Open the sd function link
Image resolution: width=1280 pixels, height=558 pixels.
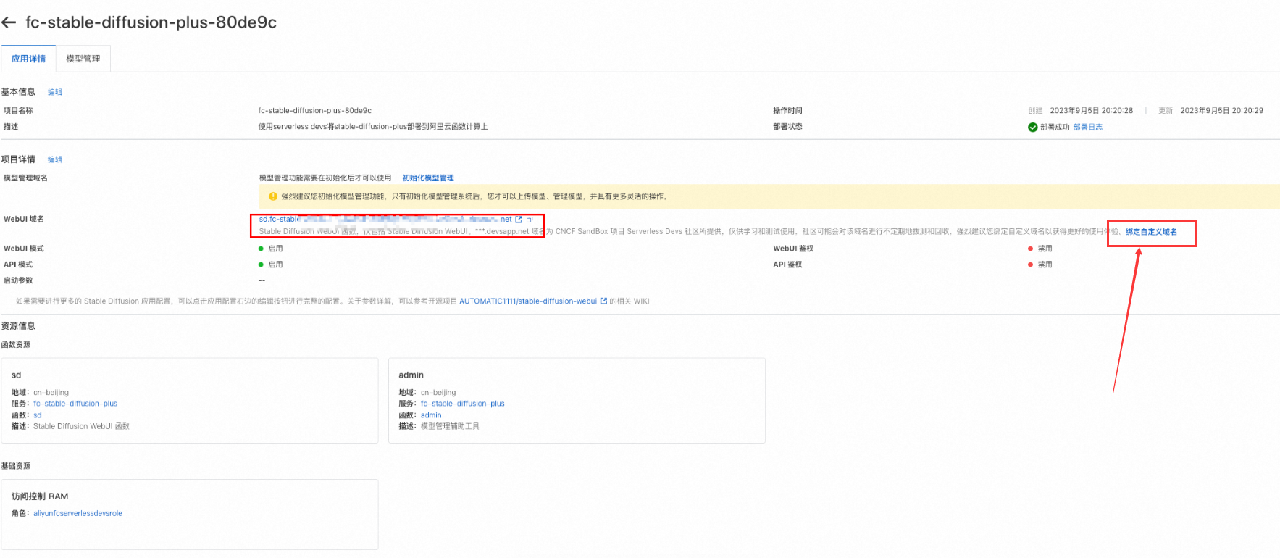pyautogui.click(x=38, y=415)
